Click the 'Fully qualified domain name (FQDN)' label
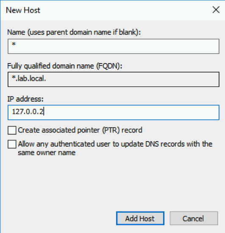 pos(65,66)
